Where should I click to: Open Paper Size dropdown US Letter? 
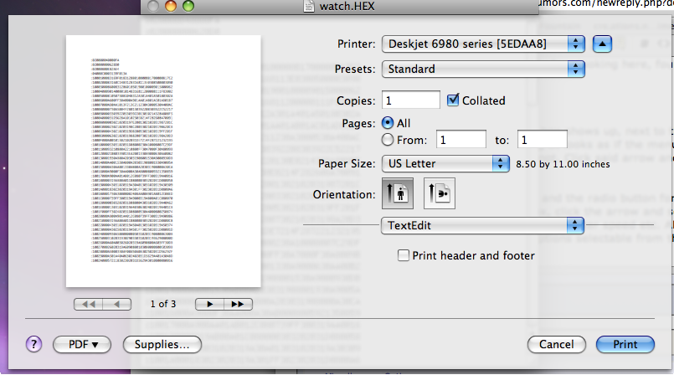click(x=445, y=164)
